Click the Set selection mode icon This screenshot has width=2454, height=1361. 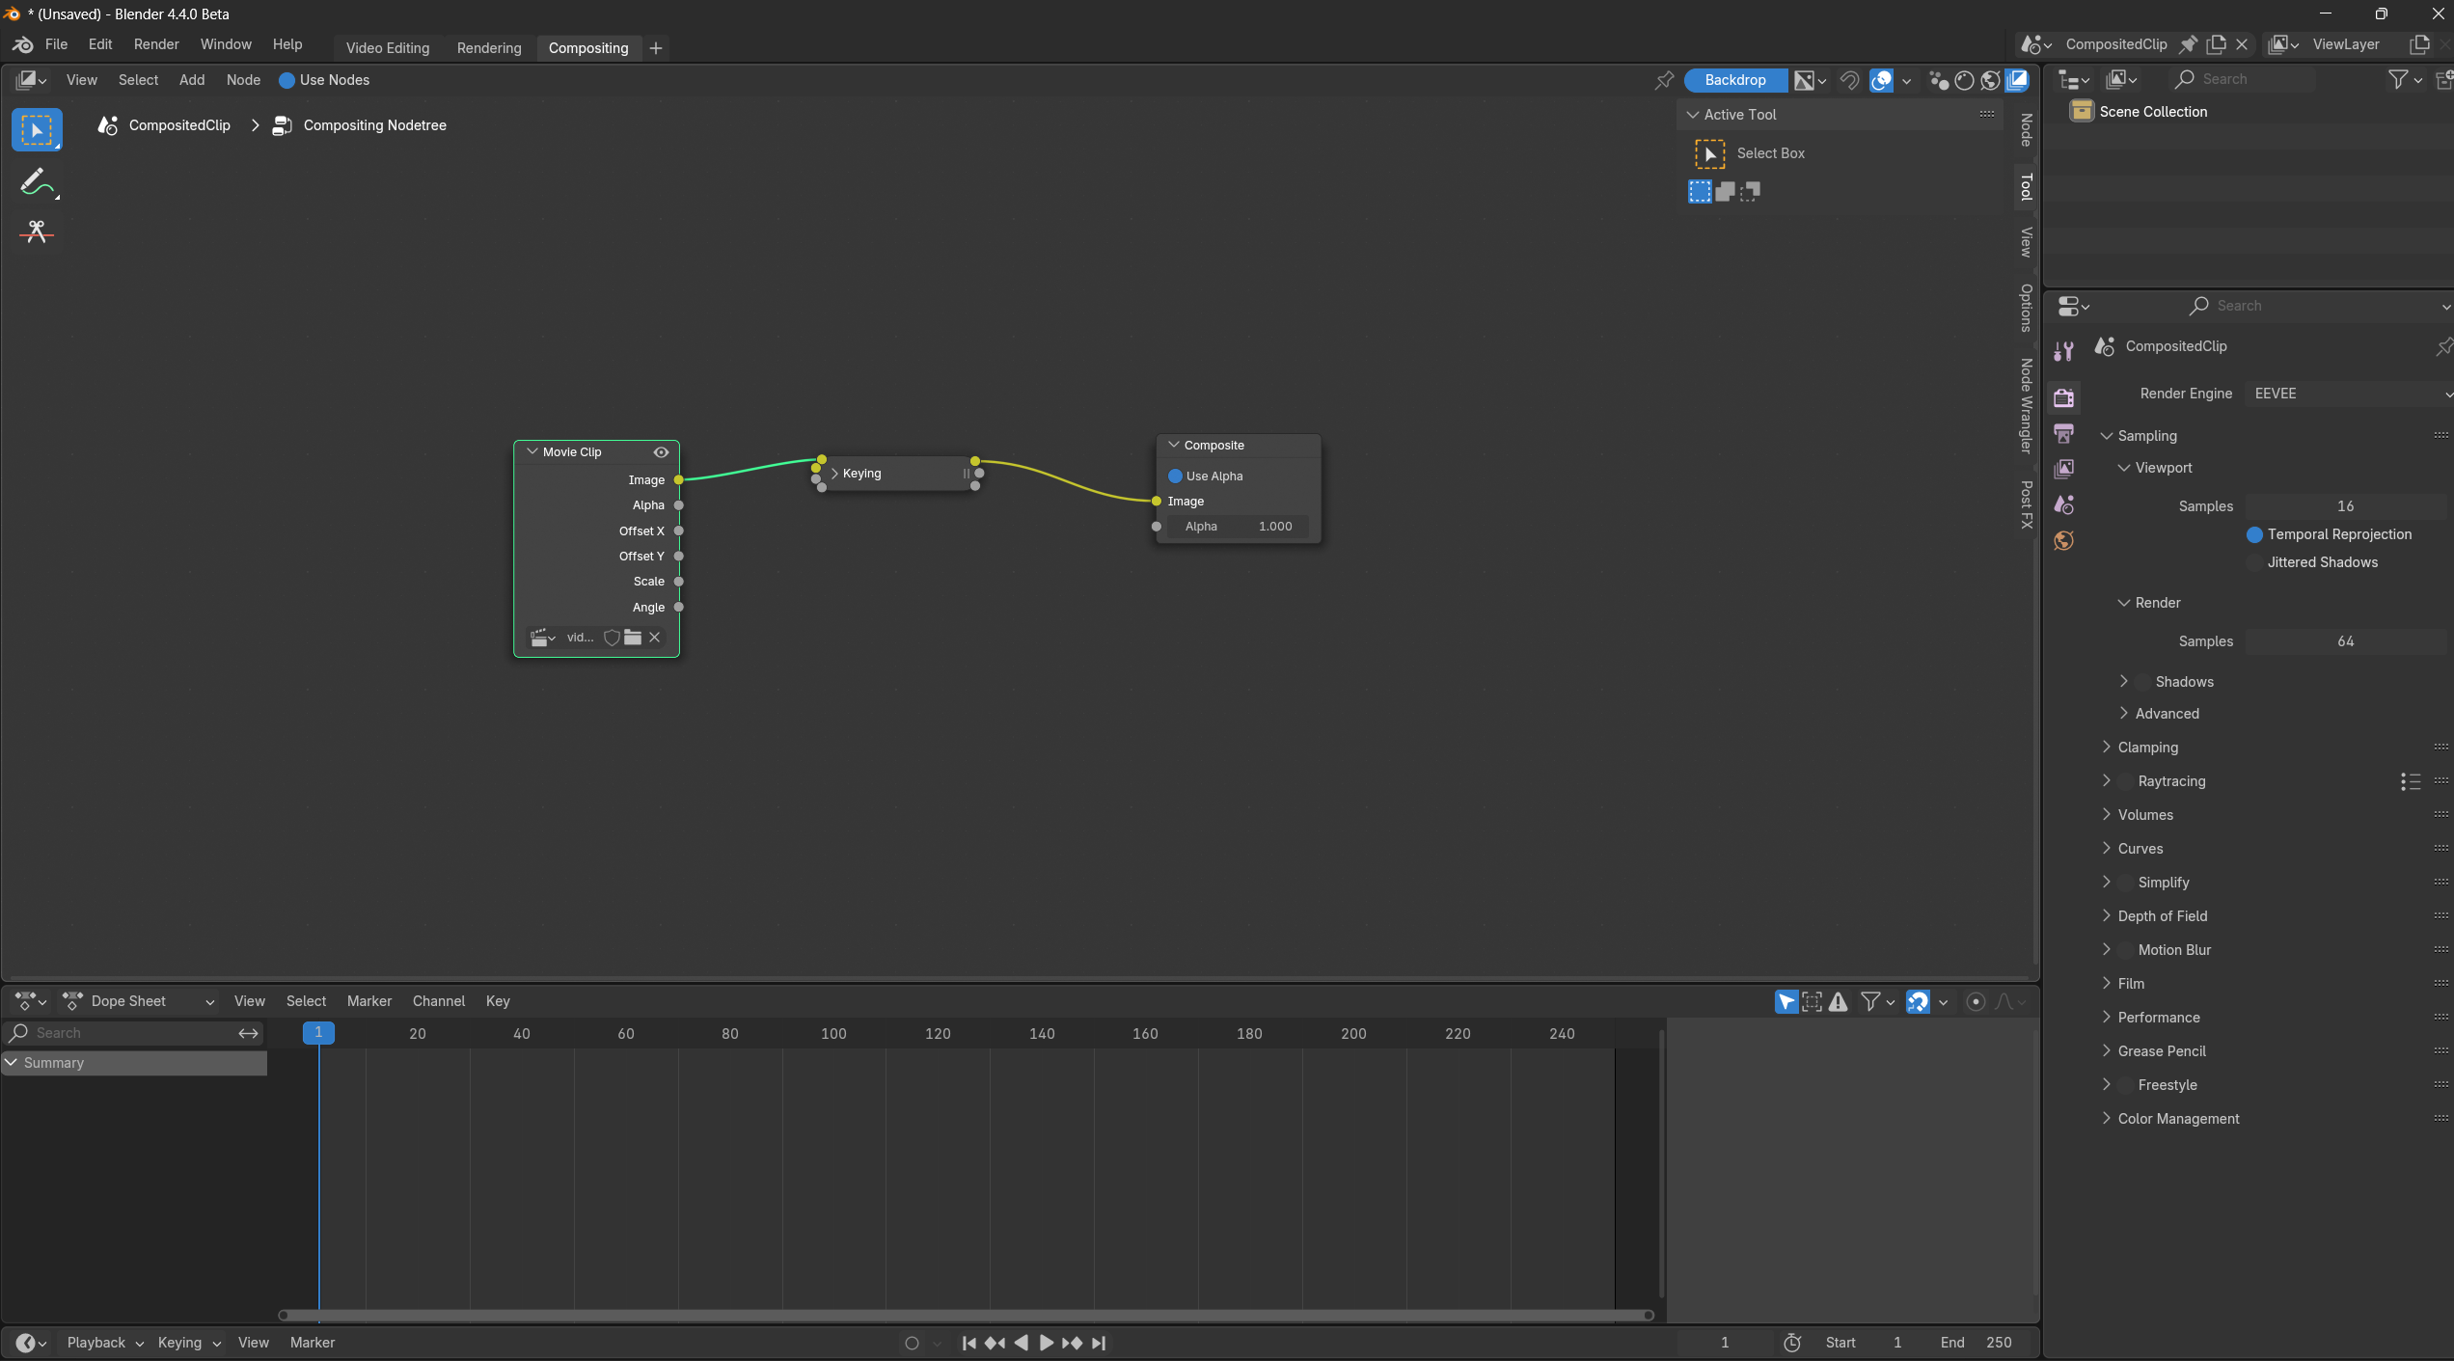pyautogui.click(x=1700, y=192)
